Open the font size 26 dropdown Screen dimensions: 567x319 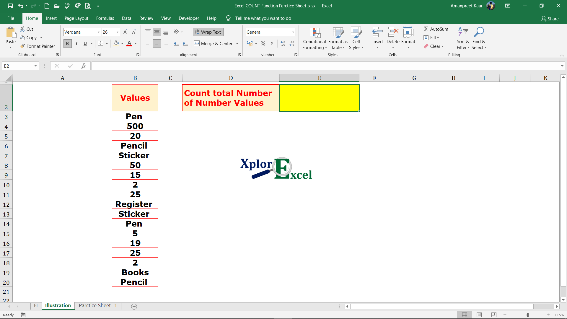tap(118, 32)
